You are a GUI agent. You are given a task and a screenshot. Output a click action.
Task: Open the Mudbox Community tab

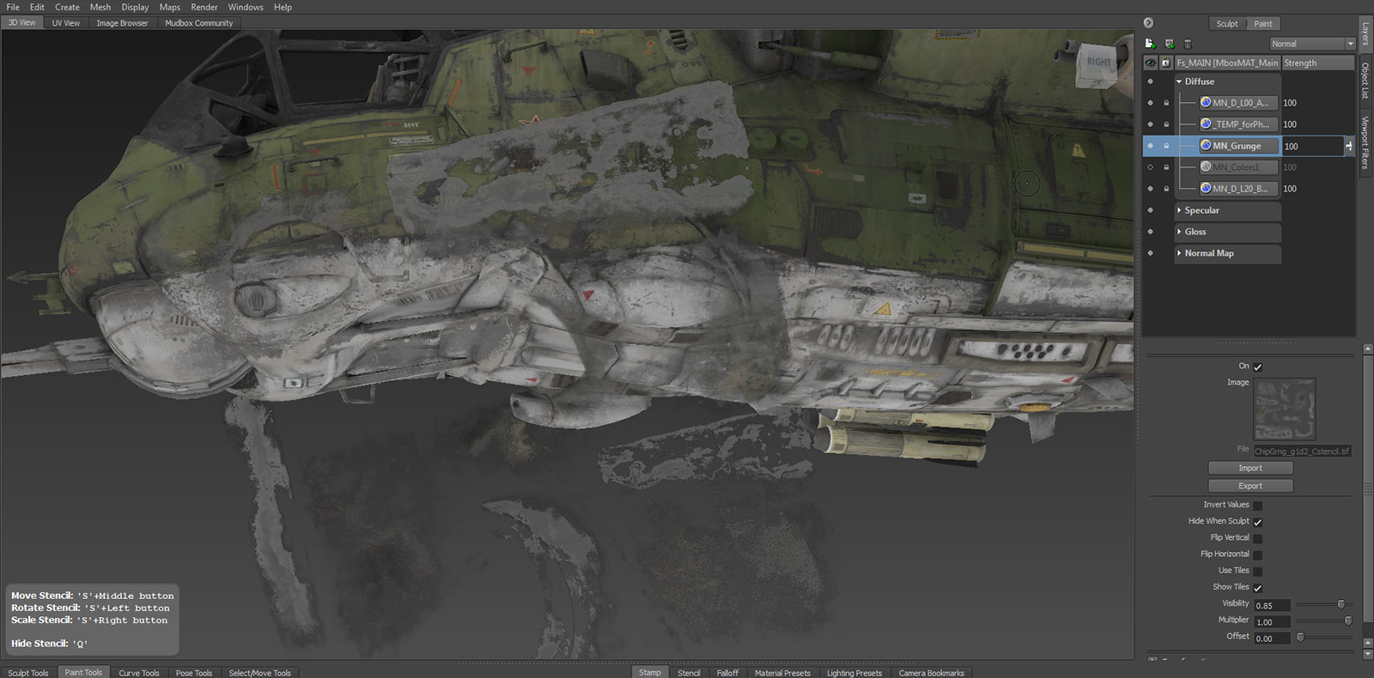pos(199,23)
